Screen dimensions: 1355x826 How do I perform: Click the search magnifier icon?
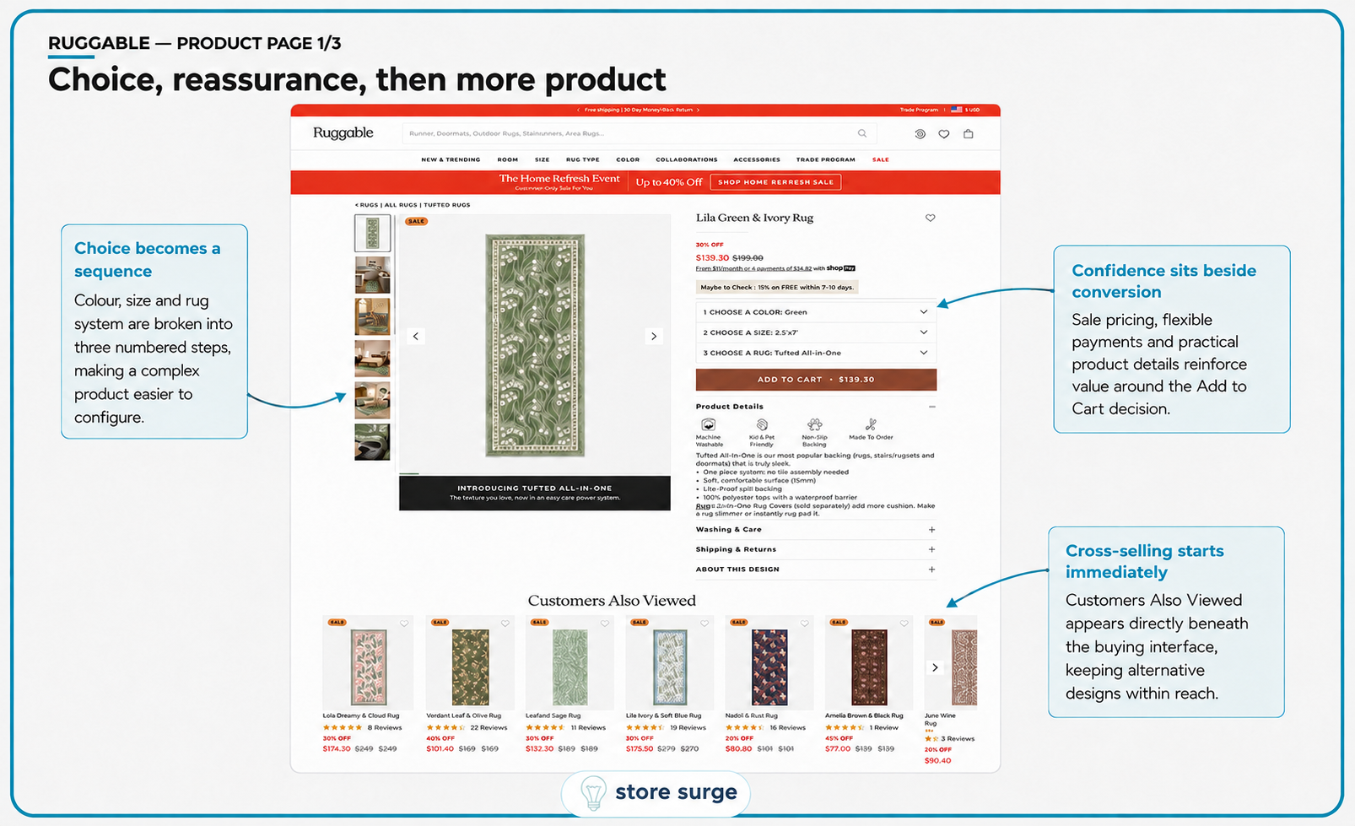[x=861, y=133]
